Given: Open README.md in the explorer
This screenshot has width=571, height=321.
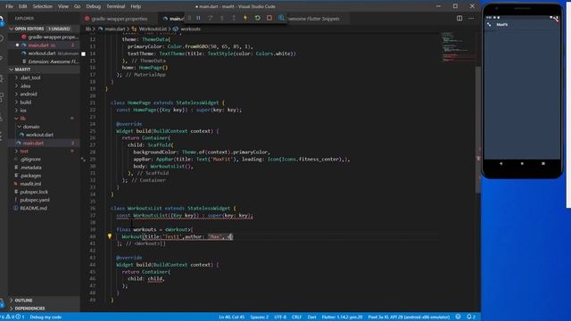Looking at the screenshot, I should pyautogui.click(x=34, y=208).
